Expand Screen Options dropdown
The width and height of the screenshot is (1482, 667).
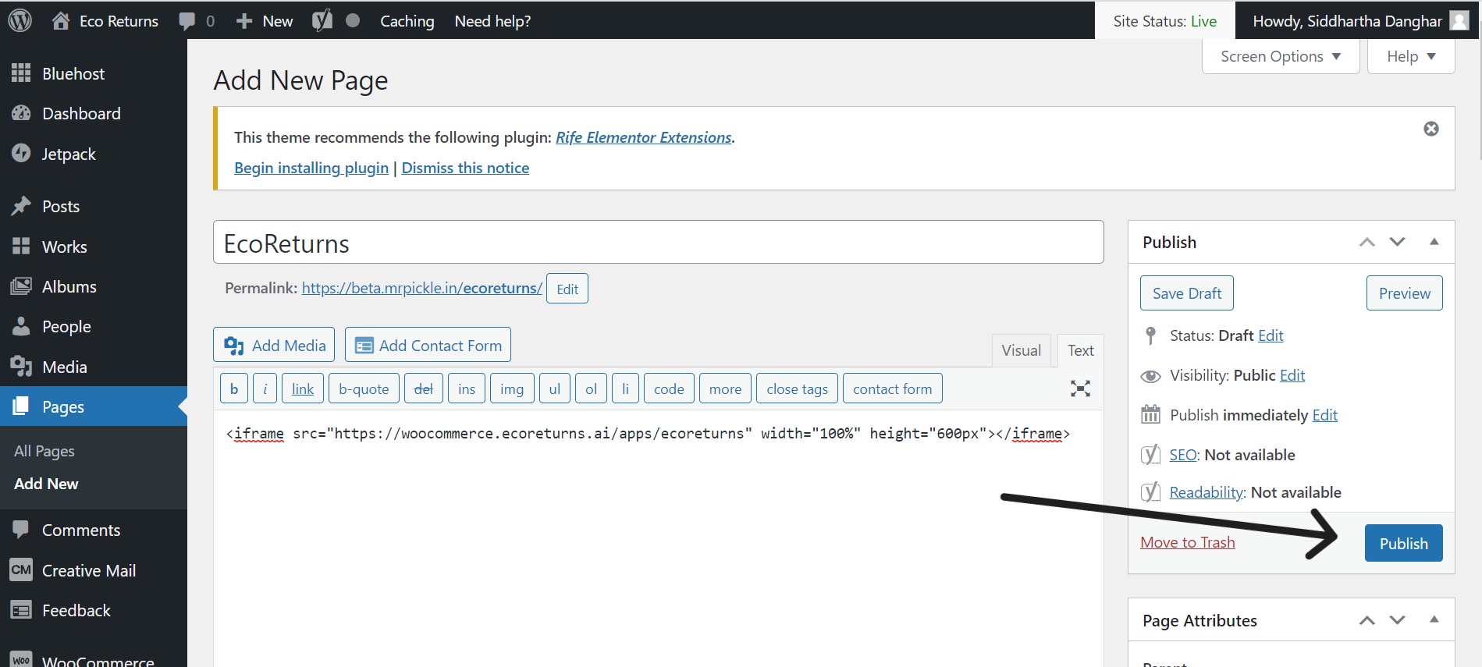point(1280,56)
